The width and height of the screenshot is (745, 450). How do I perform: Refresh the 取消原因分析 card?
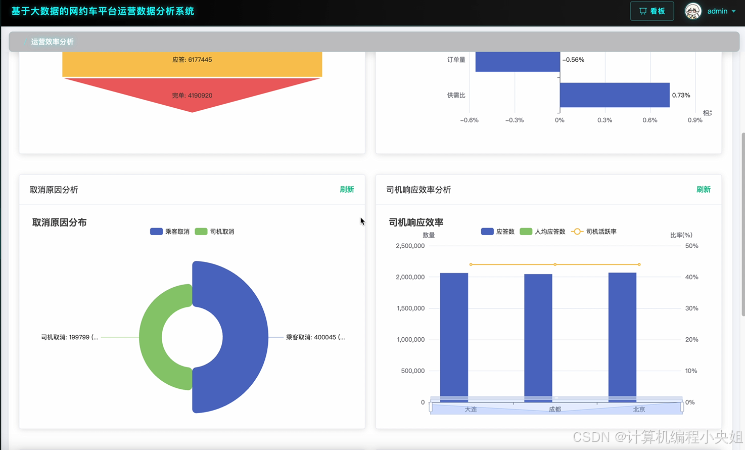[x=347, y=189]
